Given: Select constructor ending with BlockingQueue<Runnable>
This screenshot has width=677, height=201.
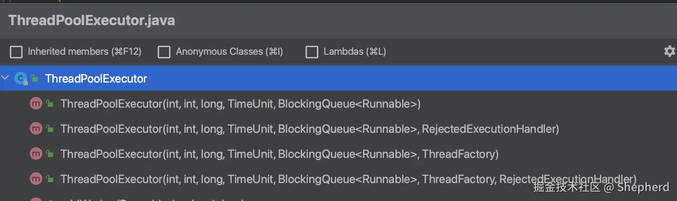Looking at the screenshot, I should (x=240, y=104).
